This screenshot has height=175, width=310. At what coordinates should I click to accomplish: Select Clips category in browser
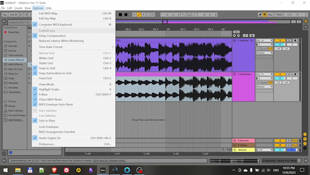coord(11,78)
